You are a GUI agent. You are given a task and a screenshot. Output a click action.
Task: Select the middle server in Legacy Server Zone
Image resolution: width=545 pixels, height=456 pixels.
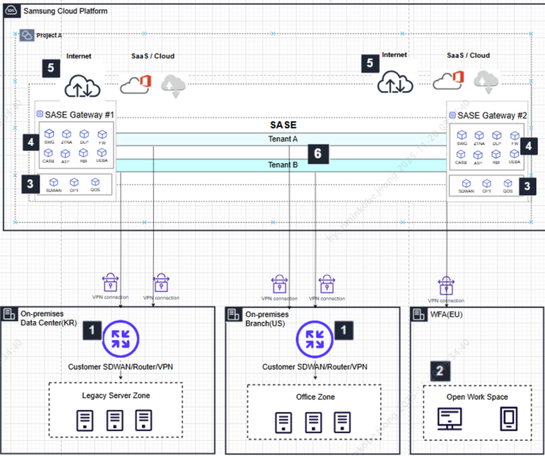coord(115,420)
